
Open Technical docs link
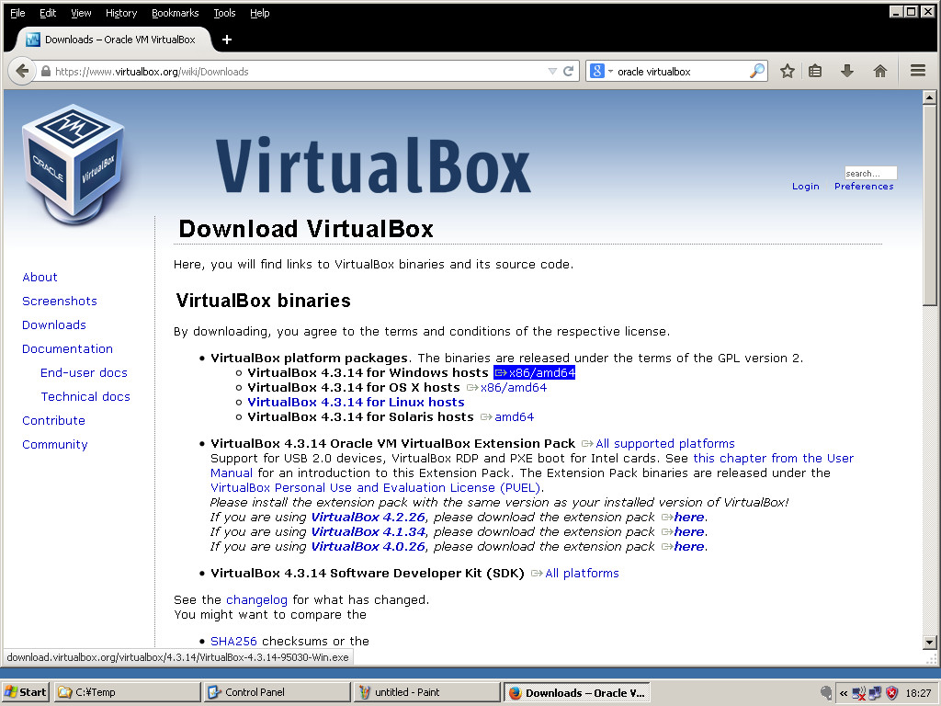pos(85,397)
